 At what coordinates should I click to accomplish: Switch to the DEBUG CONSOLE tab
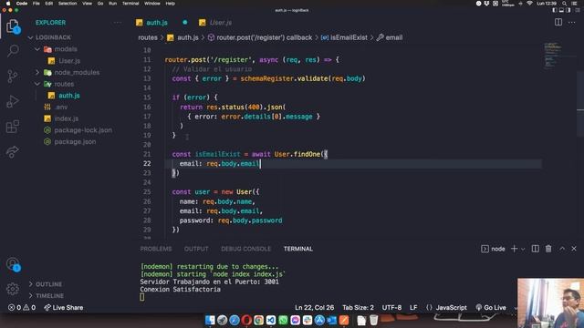click(245, 249)
